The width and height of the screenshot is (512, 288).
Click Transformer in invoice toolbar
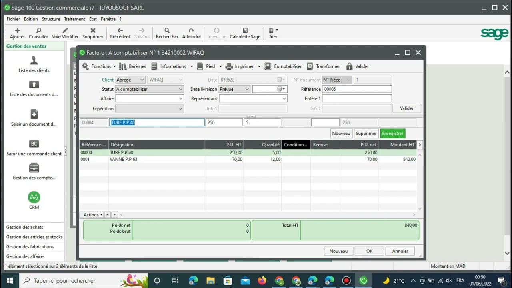(323, 66)
